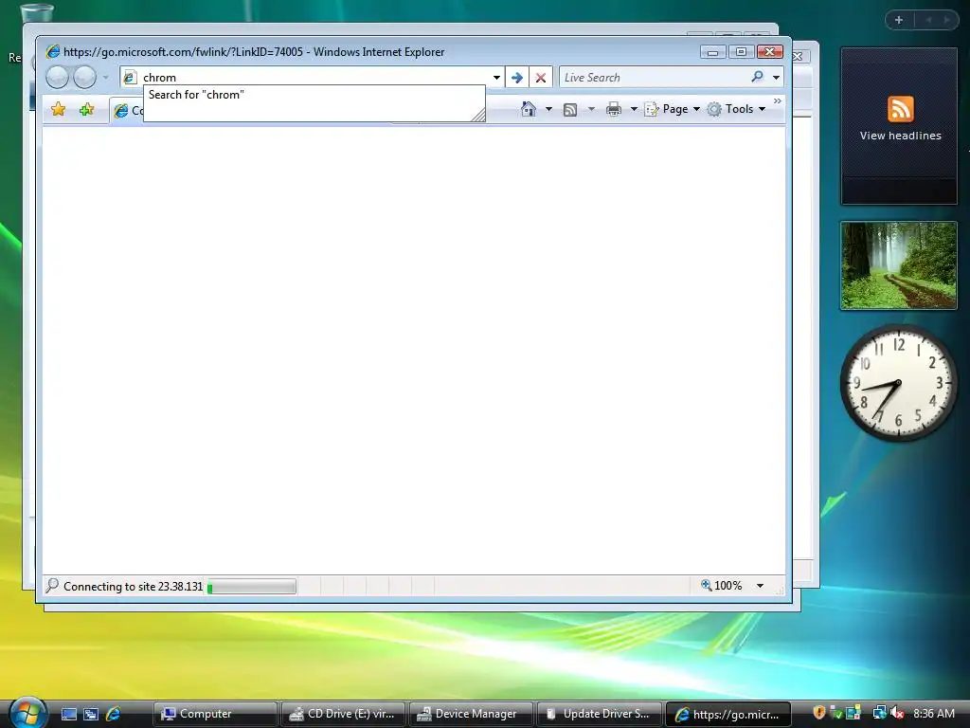Go back with the IE Back button
This screenshot has width=970, height=728.
click(x=58, y=78)
